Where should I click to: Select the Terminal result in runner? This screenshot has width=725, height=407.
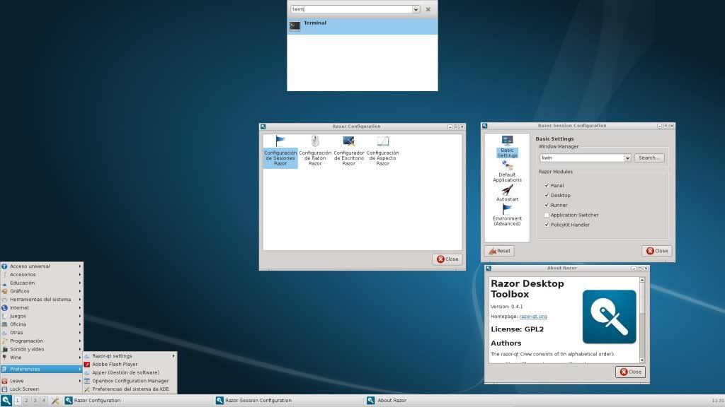362,26
